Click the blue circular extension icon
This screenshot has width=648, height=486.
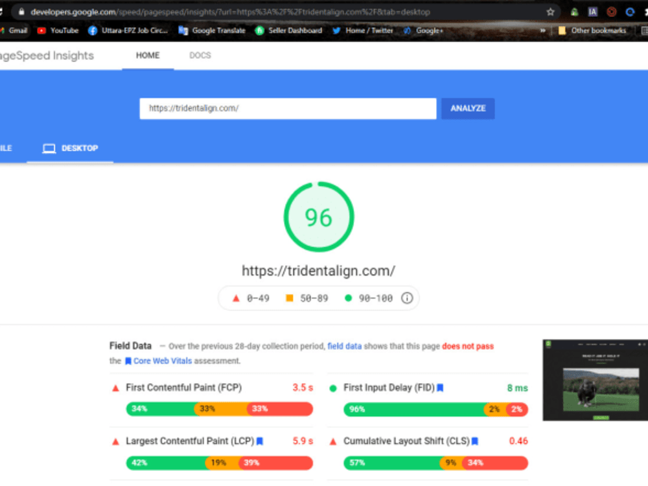[630, 12]
